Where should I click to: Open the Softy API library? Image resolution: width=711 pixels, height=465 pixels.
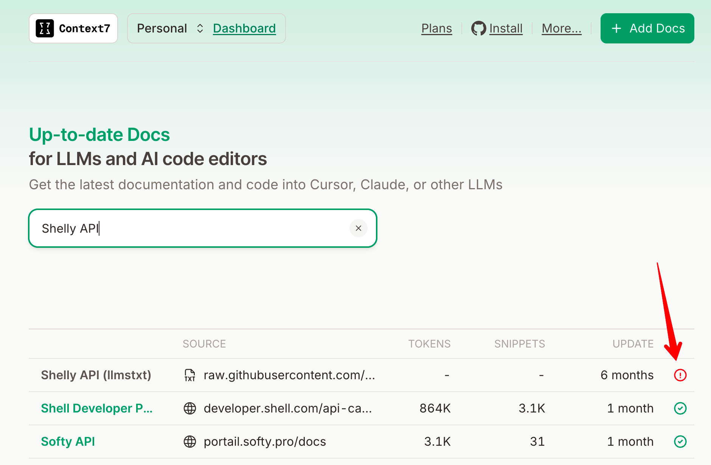68,442
